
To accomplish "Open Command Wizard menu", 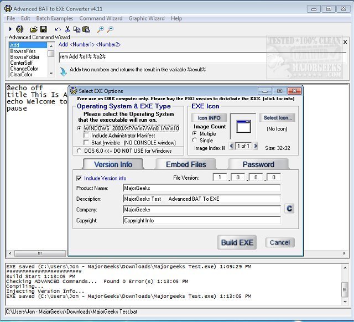I will pyautogui.click(x=101, y=18).
